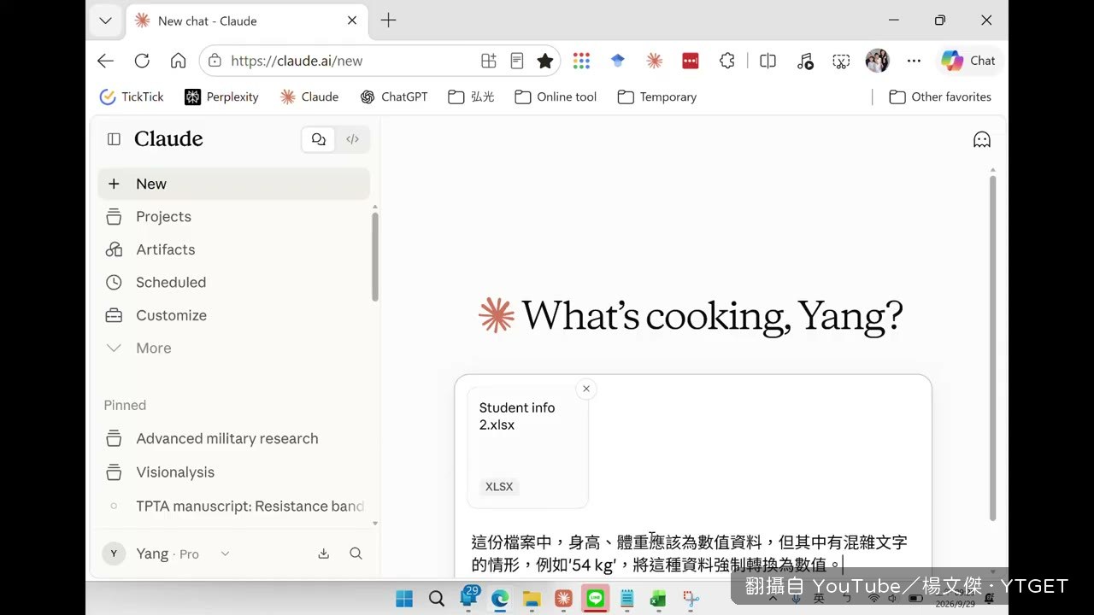Expand the More sidebar section
1094x615 pixels.
[x=233, y=348]
